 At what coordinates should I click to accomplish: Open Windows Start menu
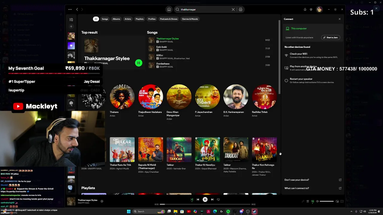[x=129, y=211]
